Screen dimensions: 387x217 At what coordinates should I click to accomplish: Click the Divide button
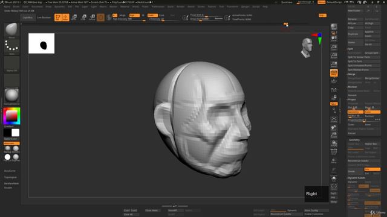pyautogui.click(x=356, y=171)
